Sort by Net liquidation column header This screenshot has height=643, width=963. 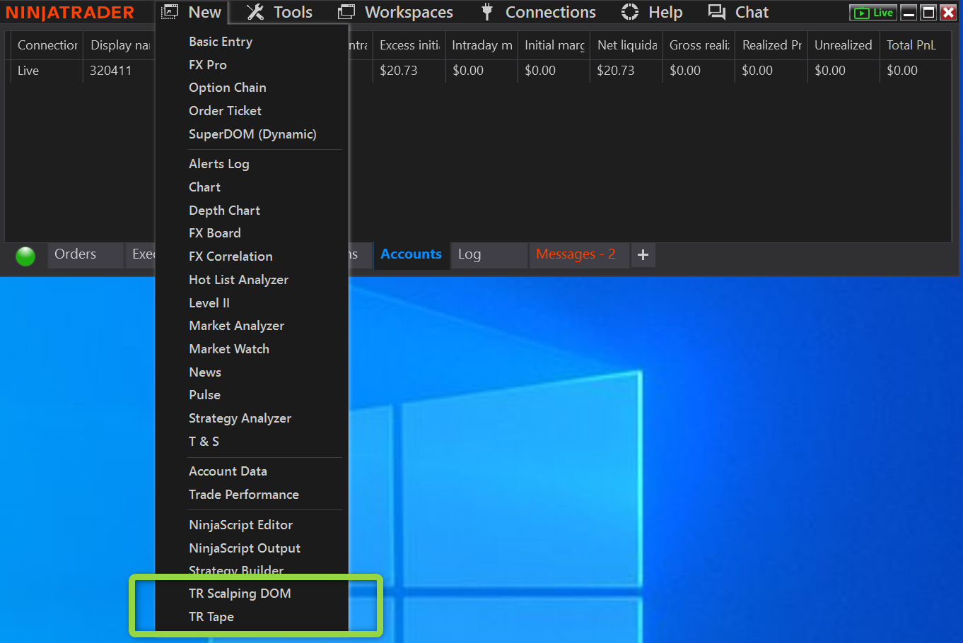coord(626,45)
